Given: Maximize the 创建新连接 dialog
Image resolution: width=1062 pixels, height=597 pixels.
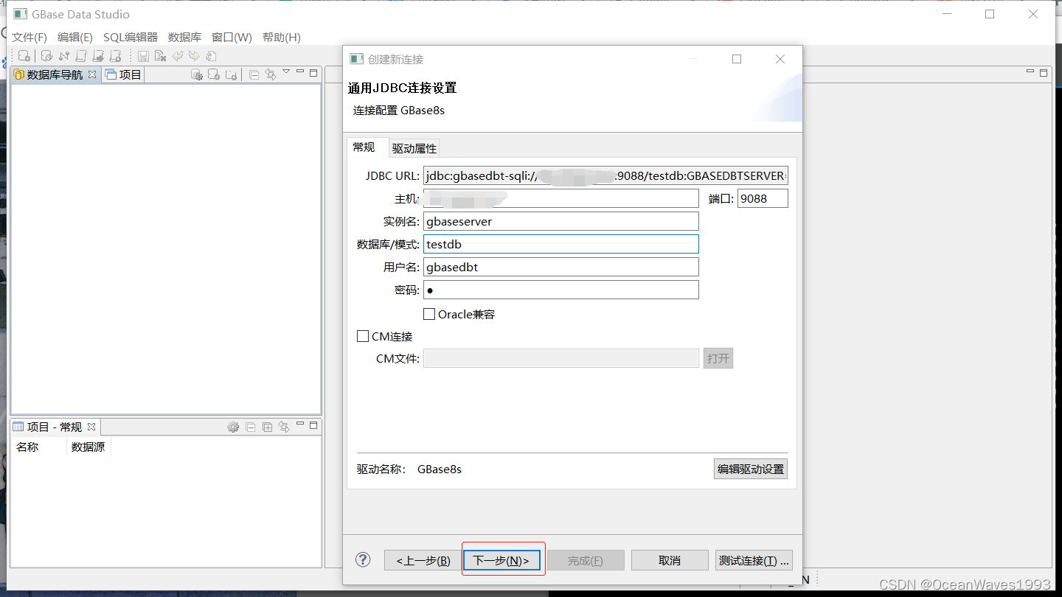Looking at the screenshot, I should (737, 59).
